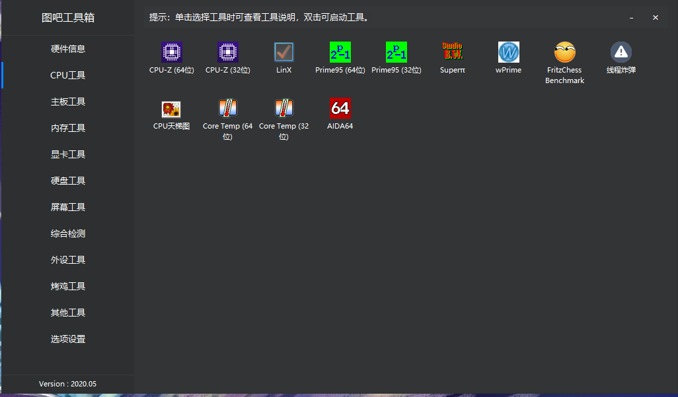Select the Core Temp (32位) thermometer icon
This screenshot has height=397, width=678.
(x=284, y=108)
